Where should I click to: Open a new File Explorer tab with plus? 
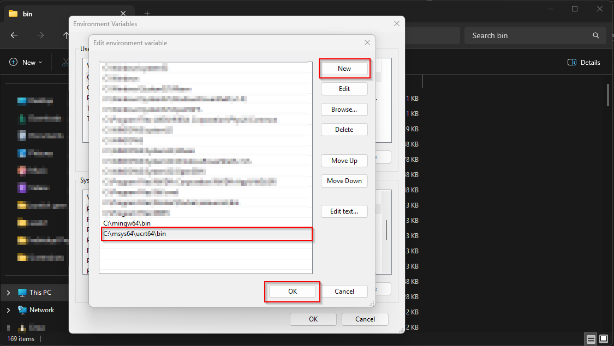point(147,14)
